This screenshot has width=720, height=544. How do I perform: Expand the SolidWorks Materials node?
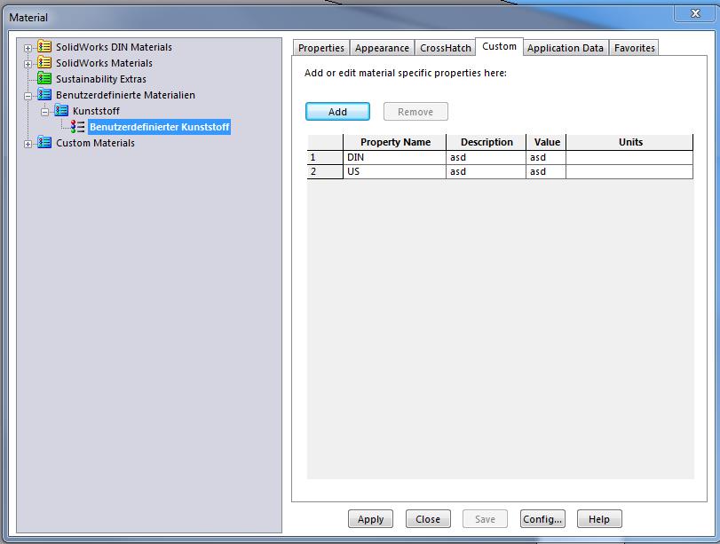tap(28, 64)
